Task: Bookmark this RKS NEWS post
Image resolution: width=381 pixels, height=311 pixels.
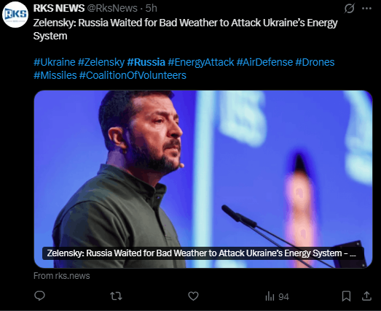Action: (x=346, y=296)
